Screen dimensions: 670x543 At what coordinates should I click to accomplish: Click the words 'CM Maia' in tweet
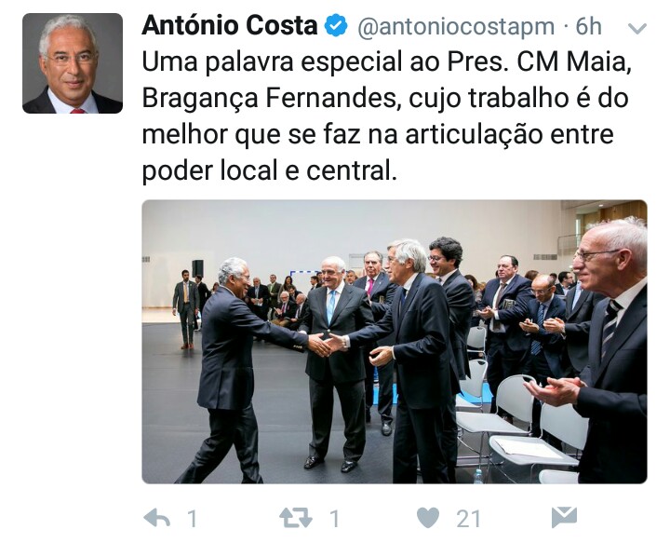point(573,61)
